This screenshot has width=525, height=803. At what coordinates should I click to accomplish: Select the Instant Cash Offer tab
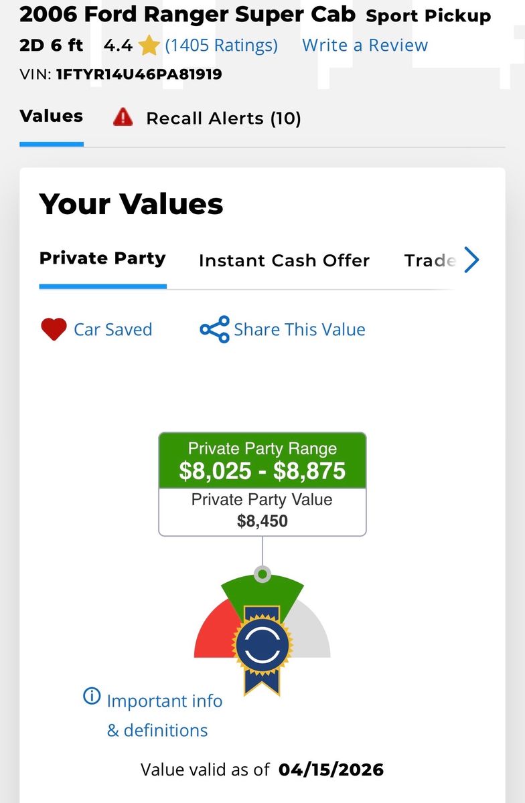click(284, 260)
